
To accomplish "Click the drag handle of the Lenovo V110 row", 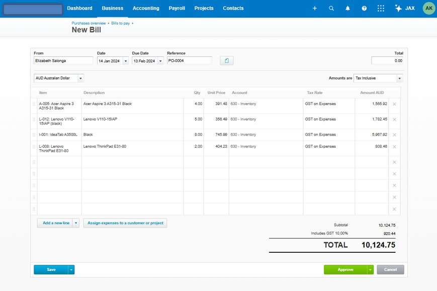I will (x=34, y=120).
